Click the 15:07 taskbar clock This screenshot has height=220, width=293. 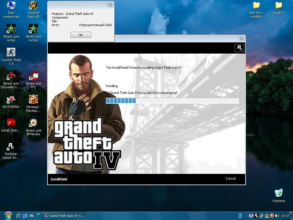(285, 216)
